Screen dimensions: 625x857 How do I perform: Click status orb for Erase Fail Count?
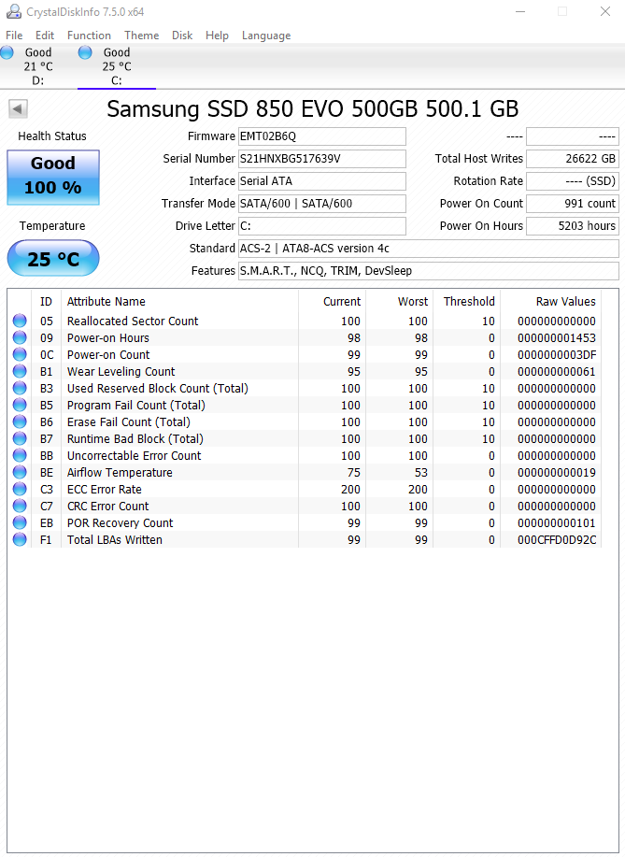coord(20,421)
